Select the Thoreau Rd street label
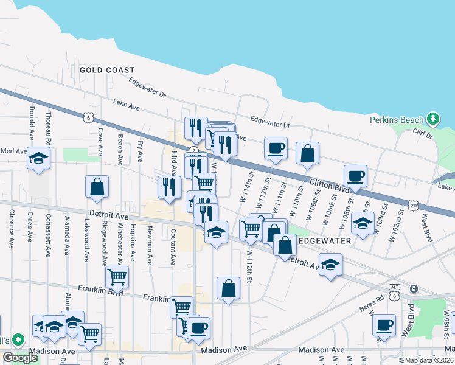This screenshot has height=365, width=455. coord(49,128)
